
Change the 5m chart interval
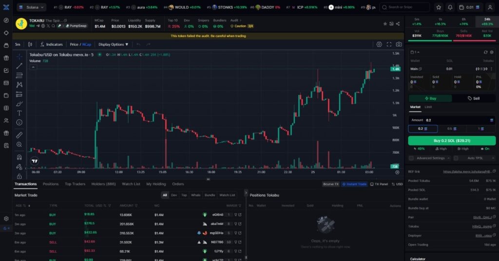[x=18, y=44]
